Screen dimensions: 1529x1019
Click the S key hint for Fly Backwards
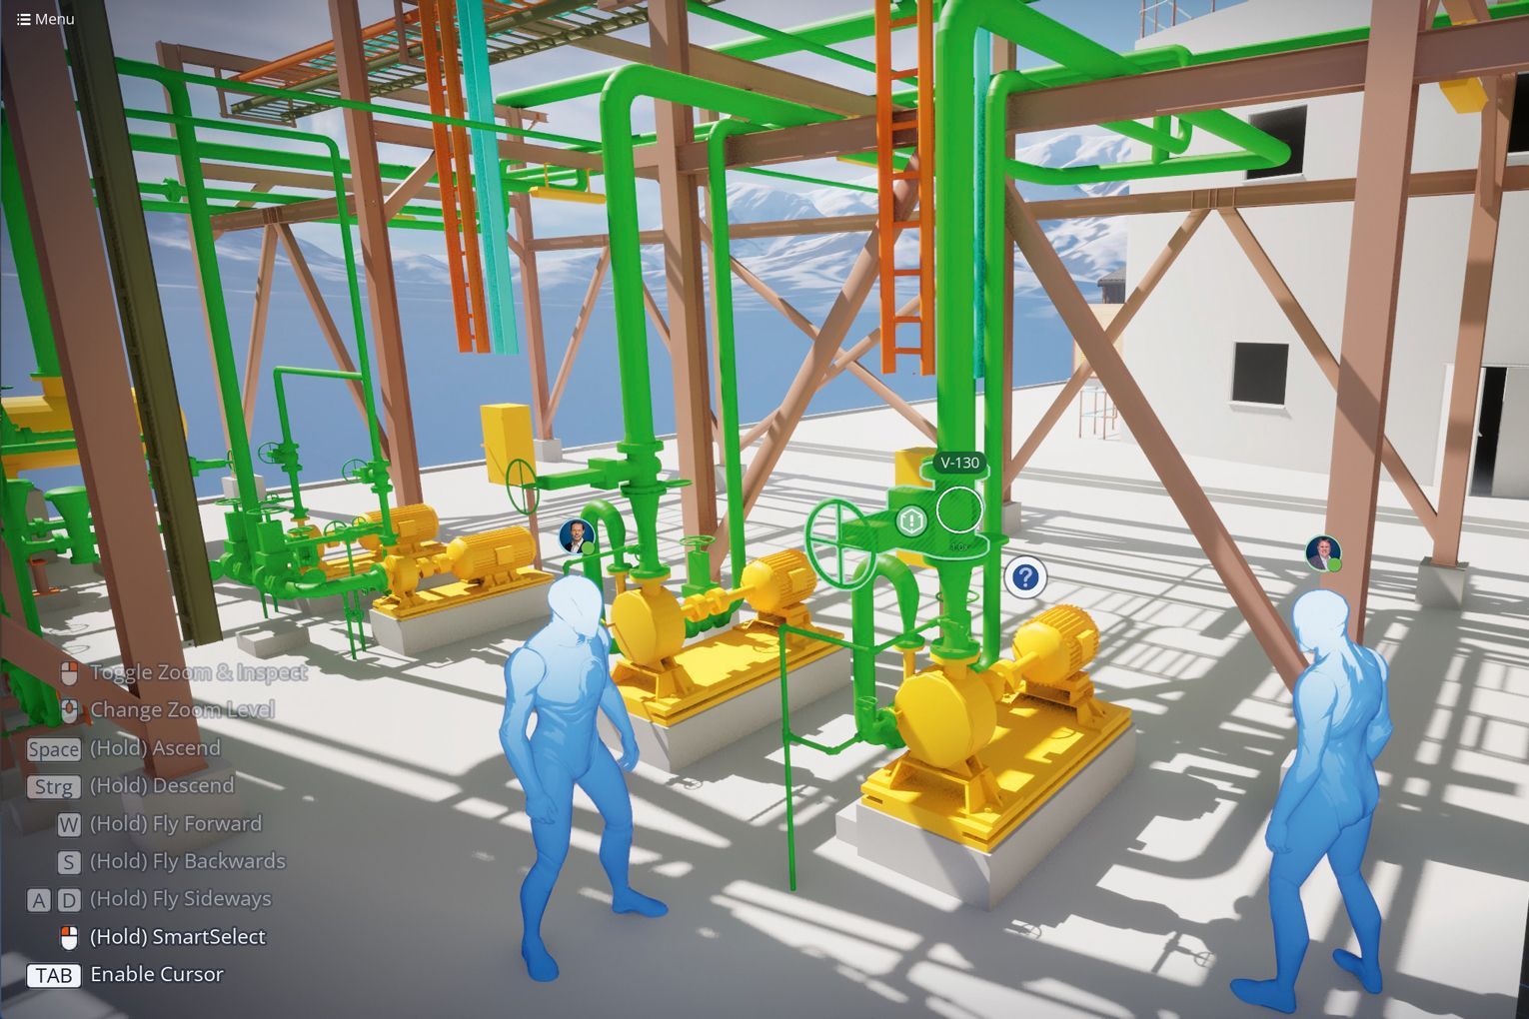coord(68,862)
